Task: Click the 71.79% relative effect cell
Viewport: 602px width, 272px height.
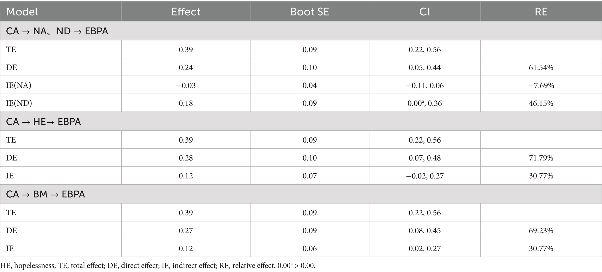Action: (541, 158)
